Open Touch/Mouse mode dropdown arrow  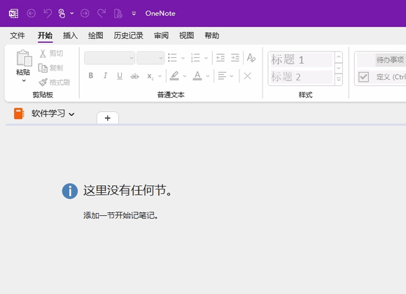coord(72,13)
